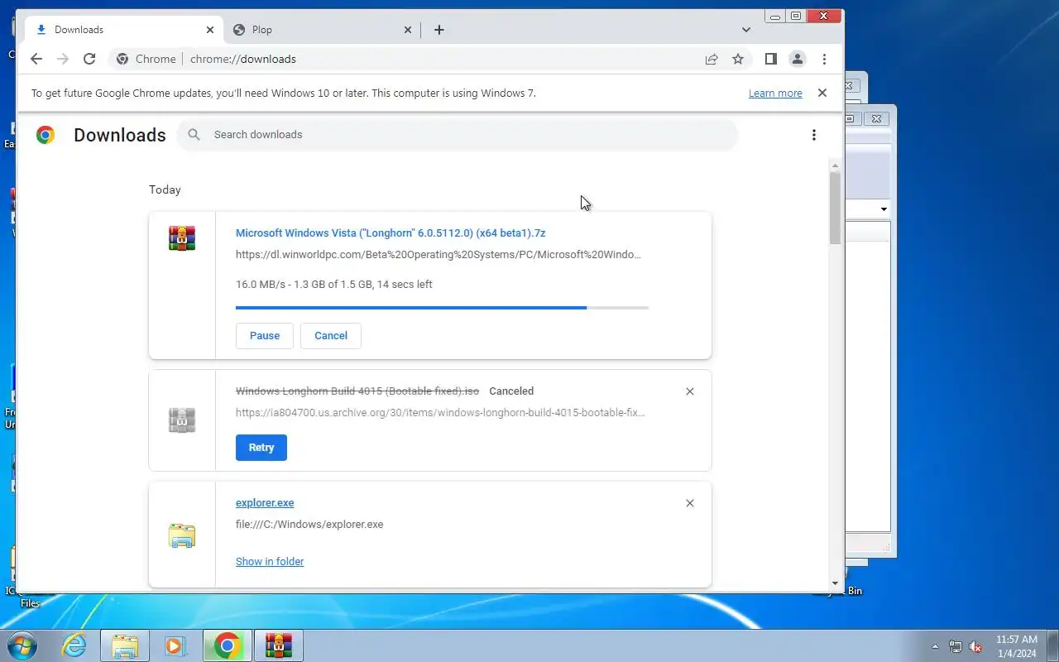
Task: Click scrollbar down arrow on Downloads page
Action: pyautogui.click(x=835, y=583)
